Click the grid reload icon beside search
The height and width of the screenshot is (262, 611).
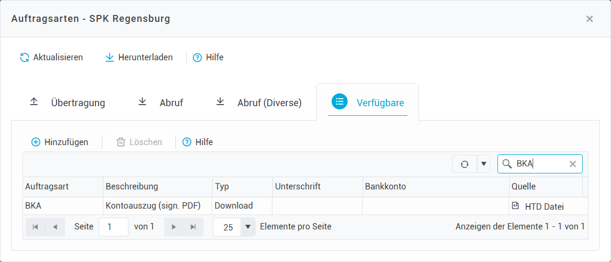464,164
